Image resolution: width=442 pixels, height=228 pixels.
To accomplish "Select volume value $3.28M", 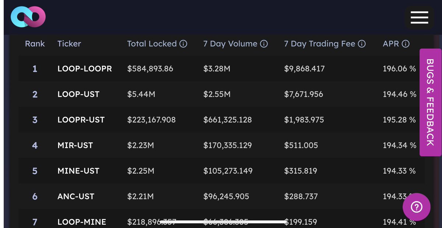I will pyautogui.click(x=217, y=69).
